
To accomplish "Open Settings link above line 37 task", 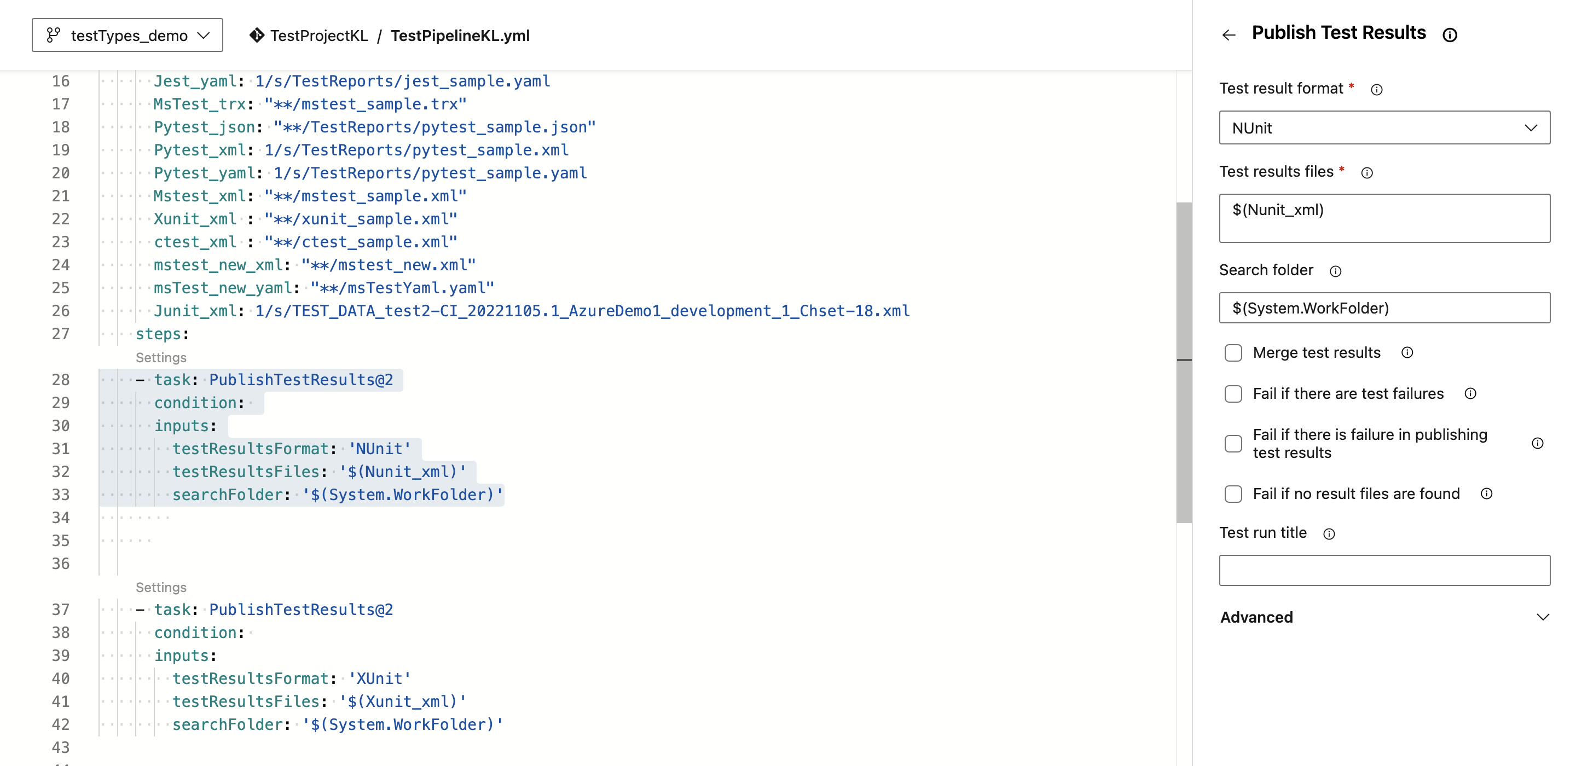I will 161,587.
